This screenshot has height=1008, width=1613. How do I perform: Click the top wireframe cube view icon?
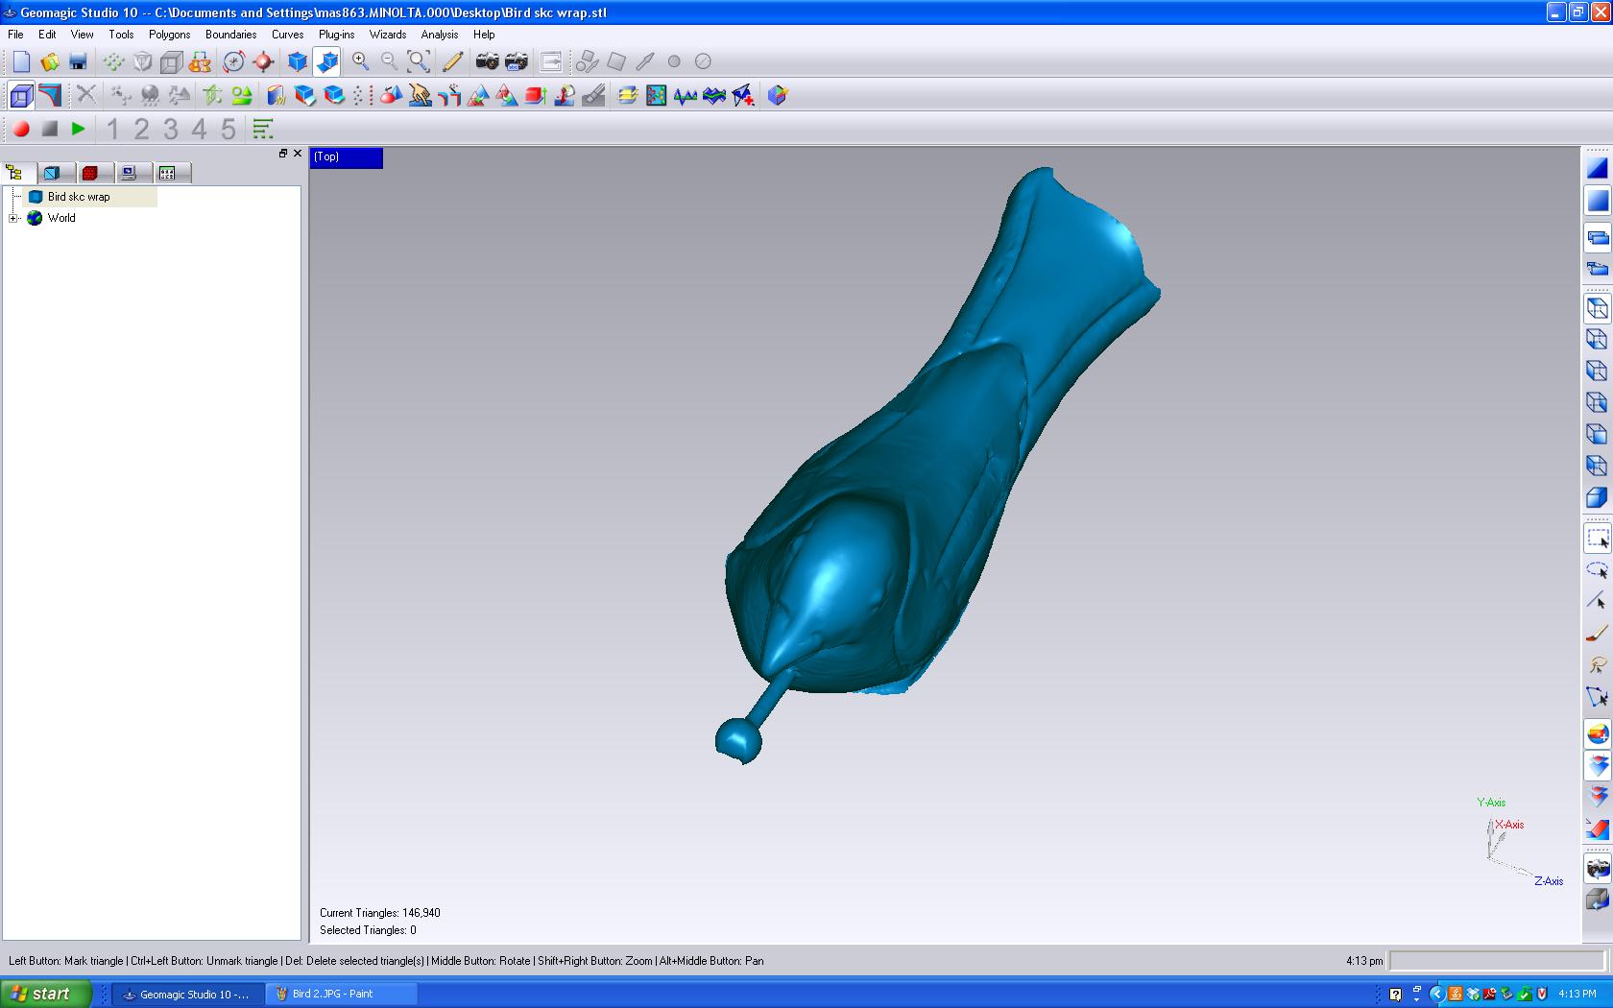tap(1598, 308)
